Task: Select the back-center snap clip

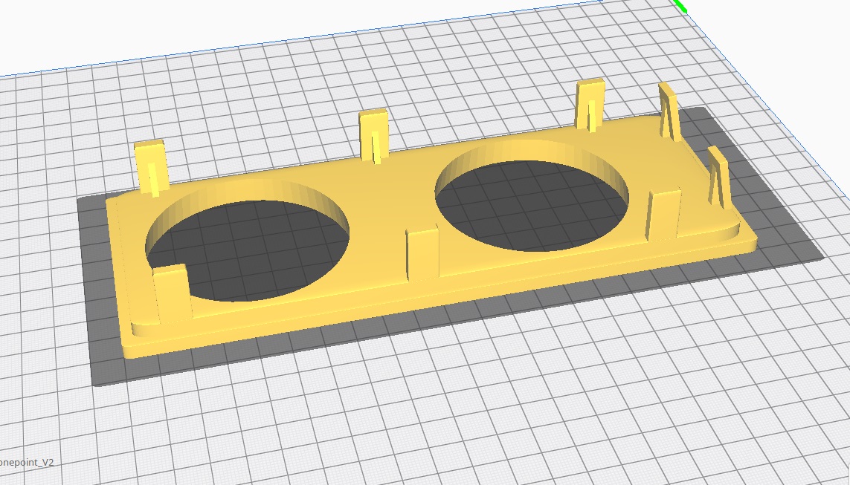Action: pyautogui.click(x=373, y=134)
